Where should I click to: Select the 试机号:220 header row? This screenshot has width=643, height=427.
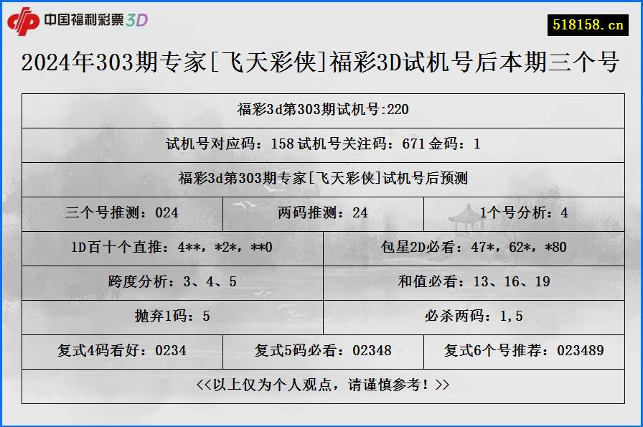tap(321, 108)
